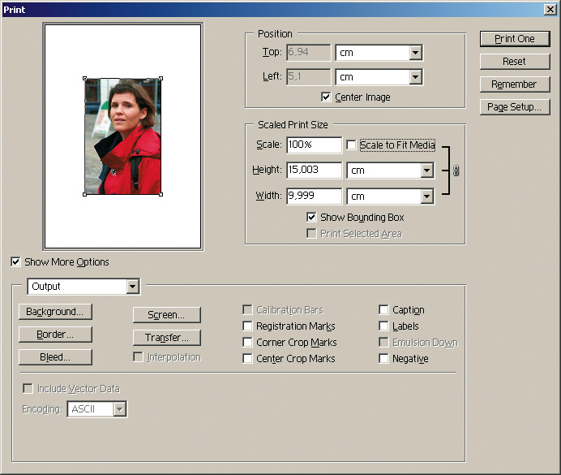561x475 pixels.
Task: Open the Transfer settings
Action: tap(167, 338)
